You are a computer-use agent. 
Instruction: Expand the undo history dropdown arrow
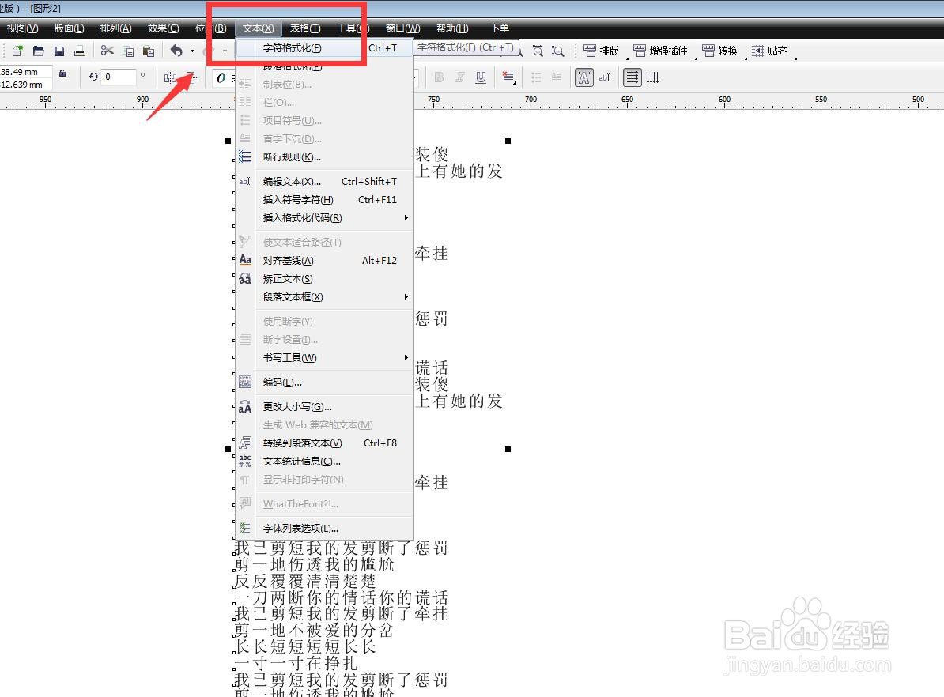pyautogui.click(x=192, y=51)
